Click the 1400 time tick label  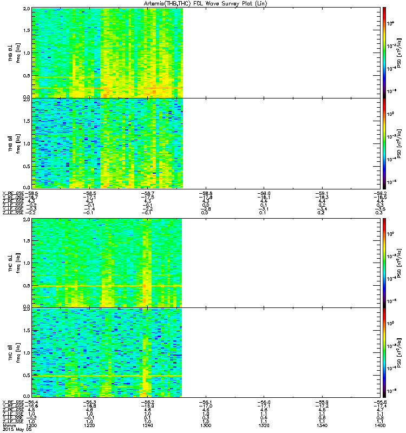pos(380,425)
